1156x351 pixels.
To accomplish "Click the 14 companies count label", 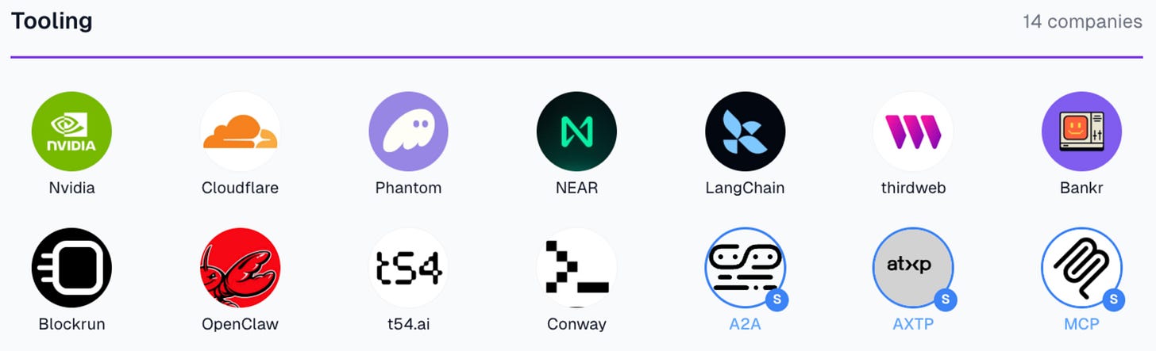I will click(x=1082, y=21).
